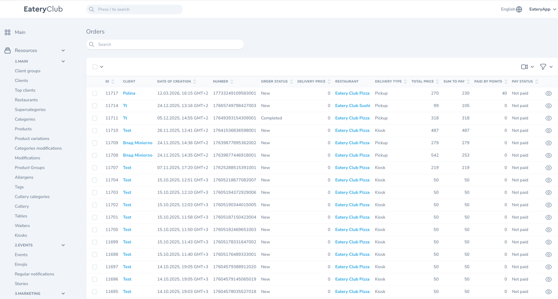The width and height of the screenshot is (558, 299).
Task: Click magnifier icon in Orders search field
Action: [92, 45]
